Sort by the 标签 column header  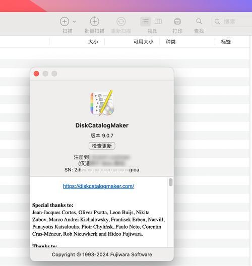[x=226, y=42]
